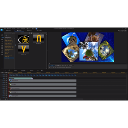Click the stop button under preview

52,68
